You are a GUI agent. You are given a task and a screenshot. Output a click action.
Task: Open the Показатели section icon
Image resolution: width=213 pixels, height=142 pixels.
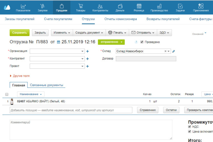click(x=23, y=6)
